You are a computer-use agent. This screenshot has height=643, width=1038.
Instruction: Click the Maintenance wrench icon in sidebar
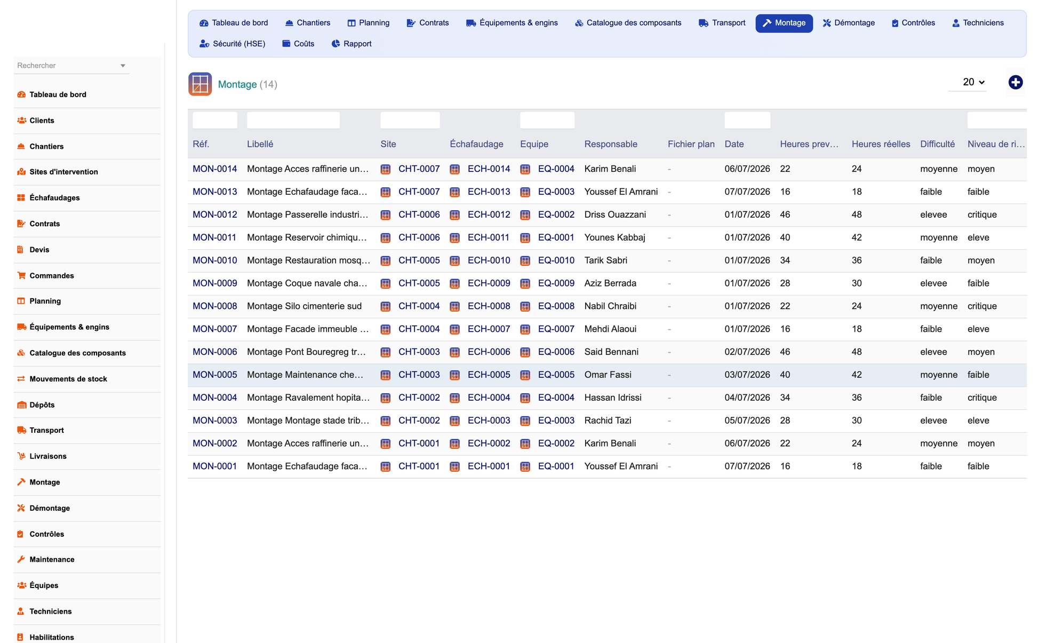click(21, 559)
